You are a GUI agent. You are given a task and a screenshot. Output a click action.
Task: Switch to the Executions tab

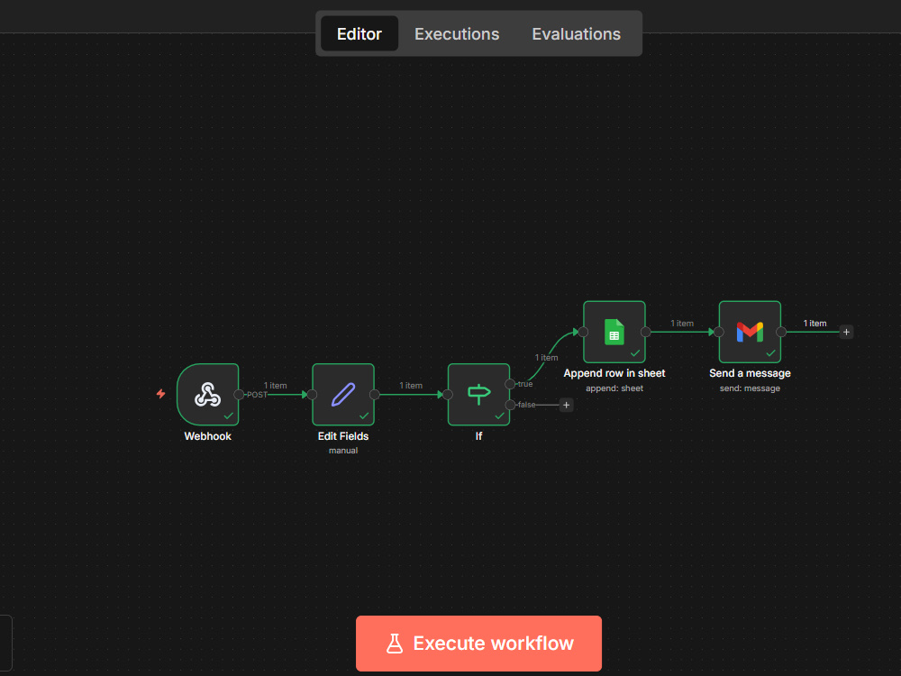pos(457,34)
